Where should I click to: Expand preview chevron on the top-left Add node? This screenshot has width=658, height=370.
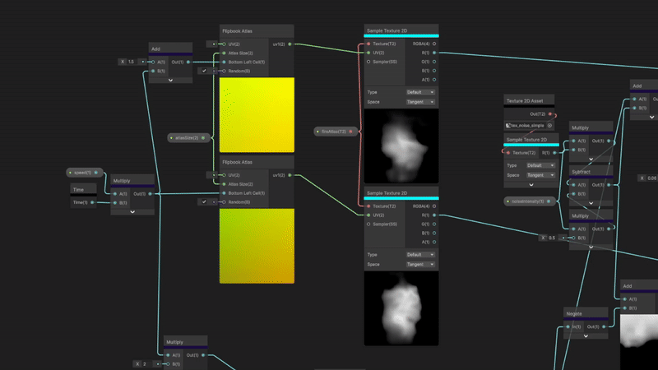(x=170, y=81)
